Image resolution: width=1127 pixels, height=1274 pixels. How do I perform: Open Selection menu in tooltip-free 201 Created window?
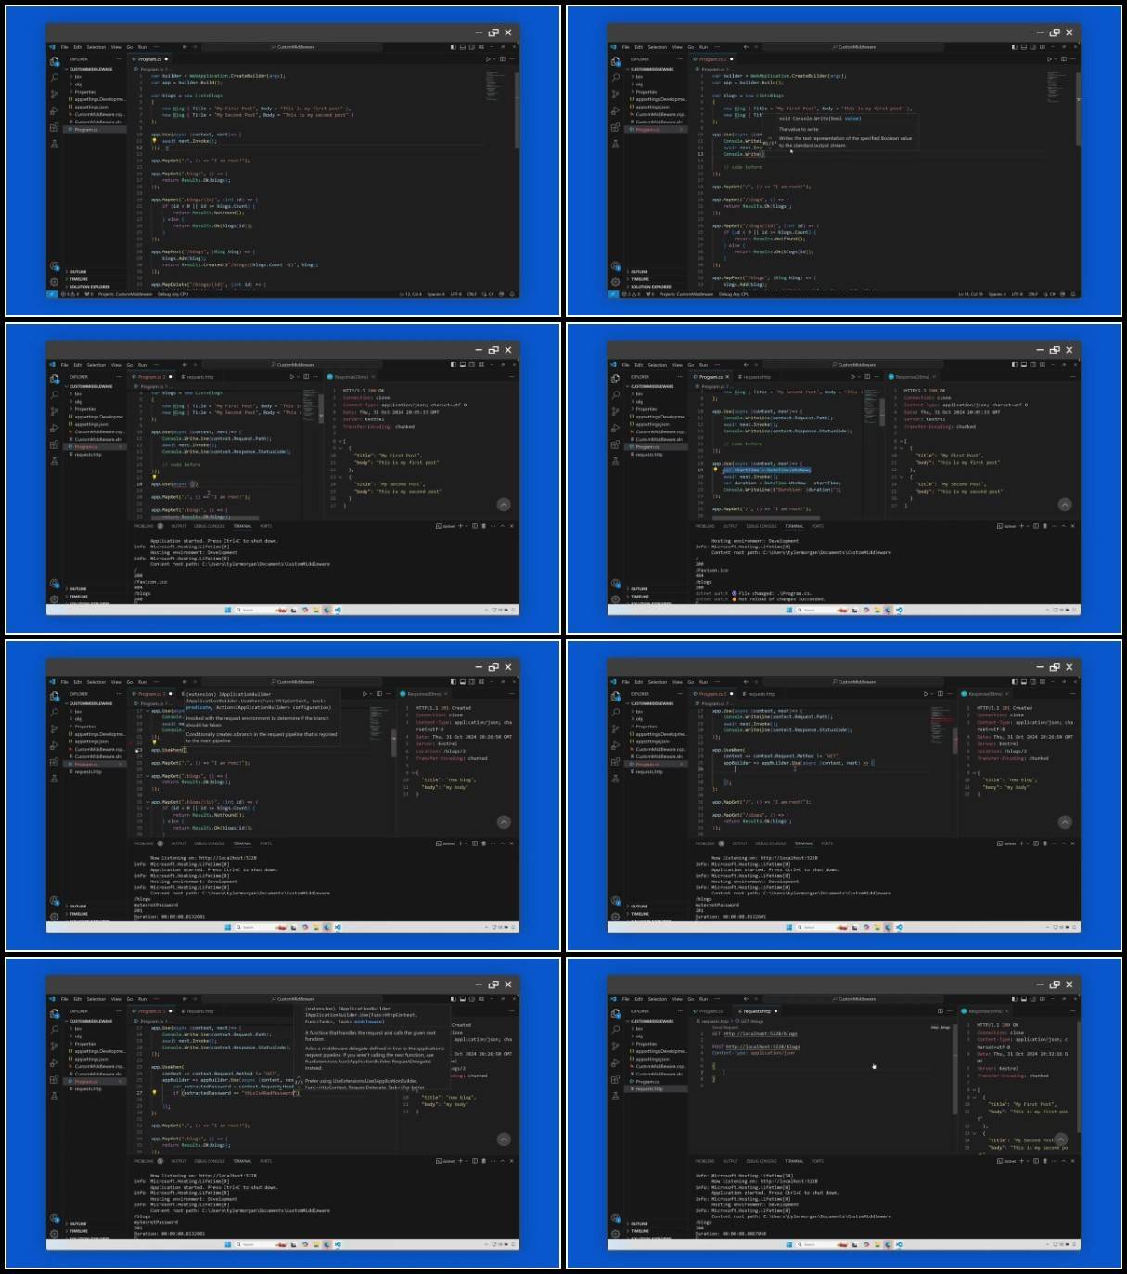[x=658, y=682]
